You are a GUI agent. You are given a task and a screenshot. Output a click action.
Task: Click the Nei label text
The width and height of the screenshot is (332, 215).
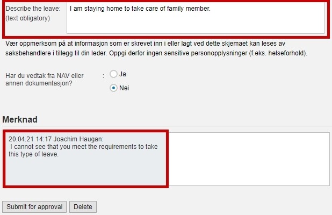(124, 88)
